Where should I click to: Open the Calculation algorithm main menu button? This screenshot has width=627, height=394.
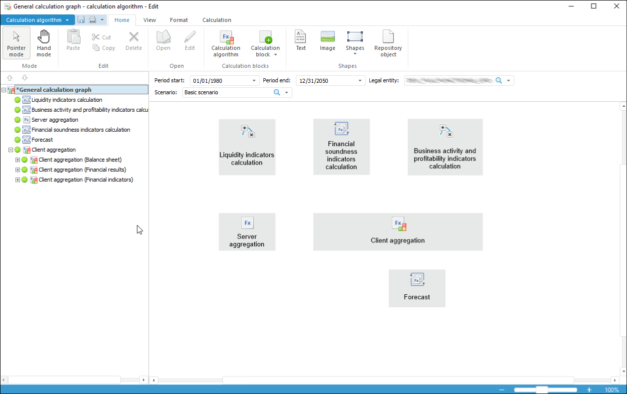coord(37,20)
